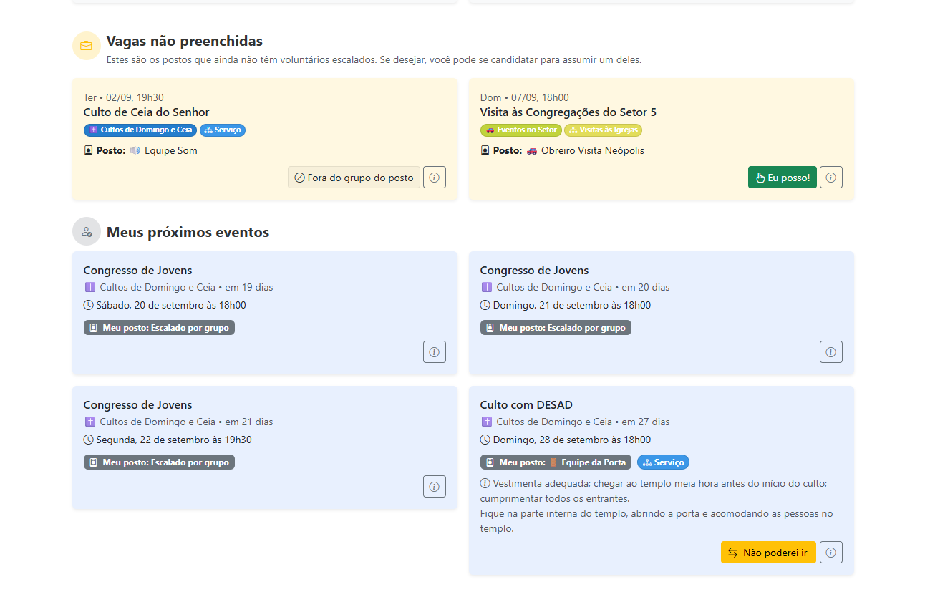Click Escalado por grupo badge on Monday event
The width and height of the screenshot is (925, 592).
159,462
